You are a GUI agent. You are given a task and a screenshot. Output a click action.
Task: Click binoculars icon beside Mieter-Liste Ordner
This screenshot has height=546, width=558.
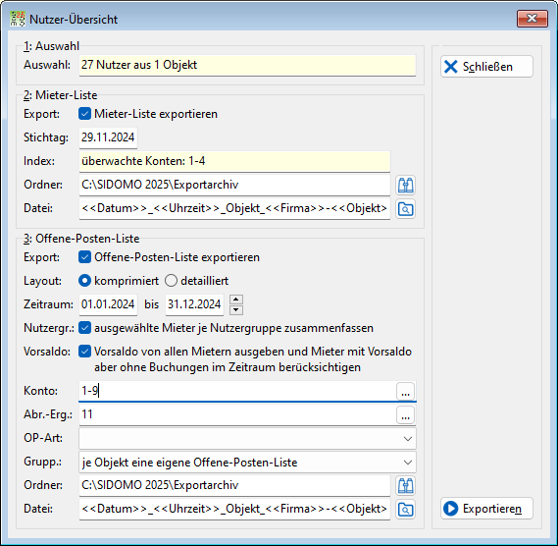point(406,185)
